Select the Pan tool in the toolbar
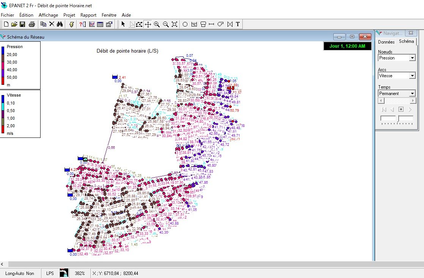Screen dimensions: 424x278 tap(148, 24)
